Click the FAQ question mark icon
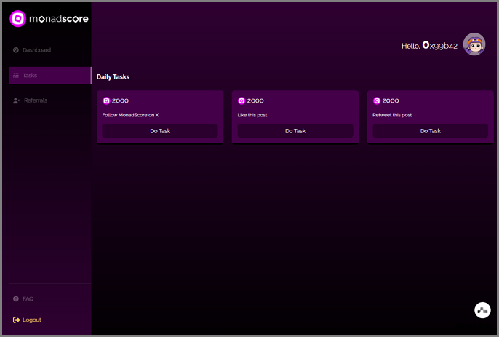This screenshot has width=499, height=337. (16, 298)
